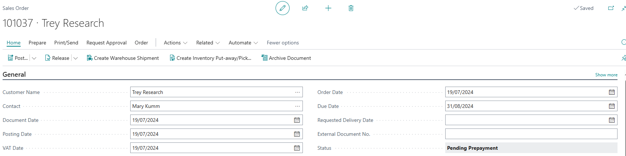Click the pin action bar icon
This screenshot has height=156, width=626.
coord(623,58)
